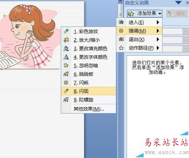This screenshot has width=189, height=158.
Task: Click the 自定义动画 pane title
Action: (x=137, y=3)
